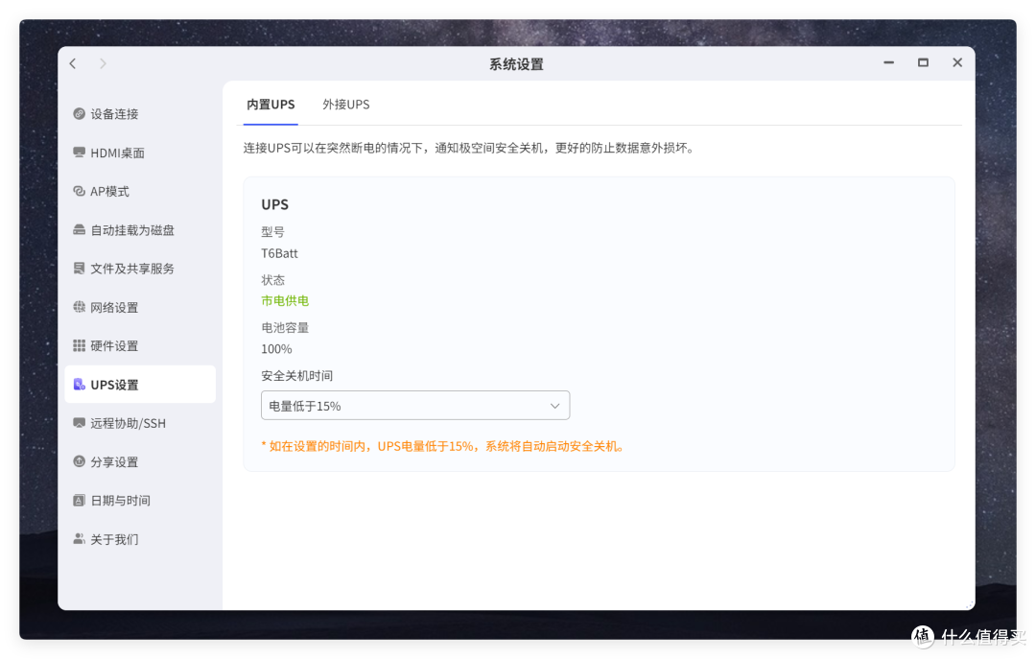The width and height of the screenshot is (1036, 659).
Task: Click the UPS设置 battery icon
Action: click(x=80, y=385)
